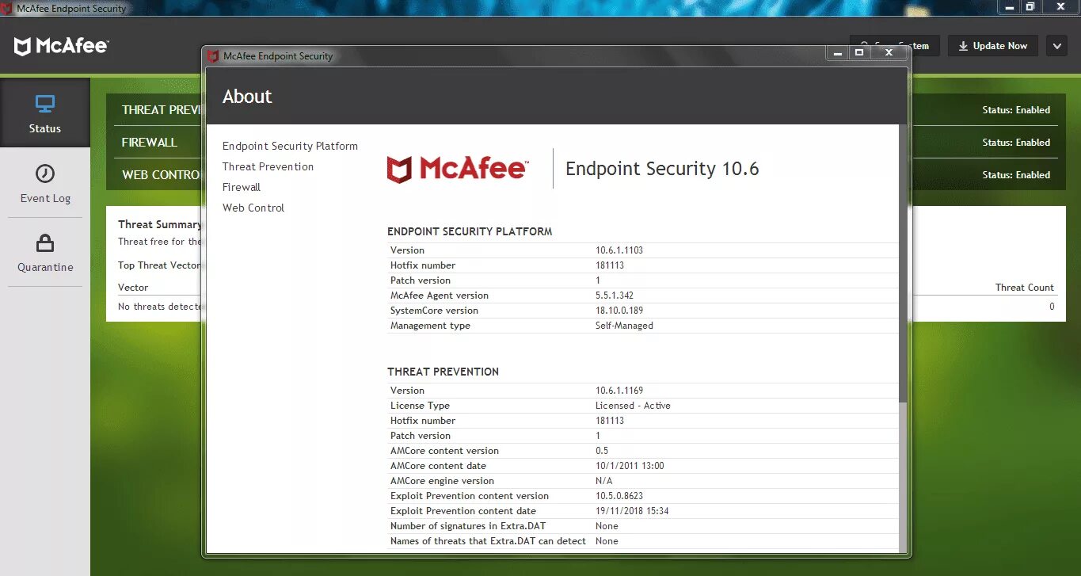This screenshot has width=1081, height=576.
Task: Click Exploit Prevention content date 19/11/2018 15:34
Action: 632,511
